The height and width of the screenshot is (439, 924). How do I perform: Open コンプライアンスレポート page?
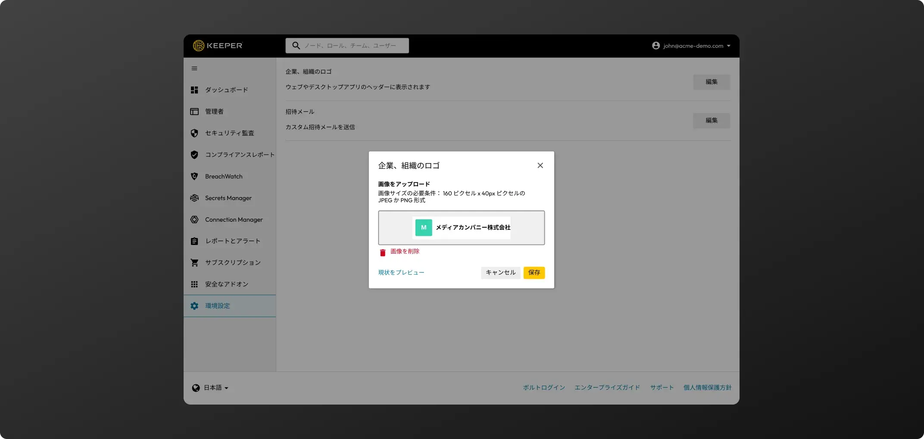click(240, 155)
